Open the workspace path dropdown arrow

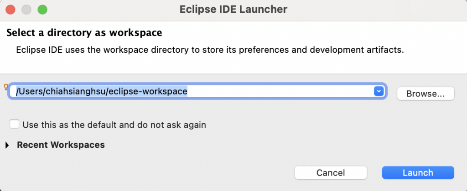pyautogui.click(x=379, y=91)
